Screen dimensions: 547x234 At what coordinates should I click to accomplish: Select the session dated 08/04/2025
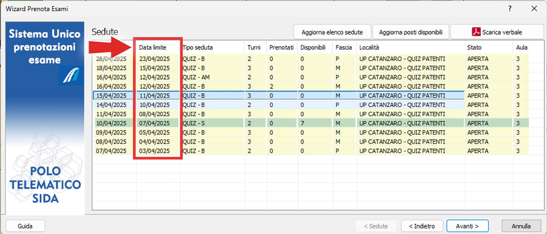311,142
